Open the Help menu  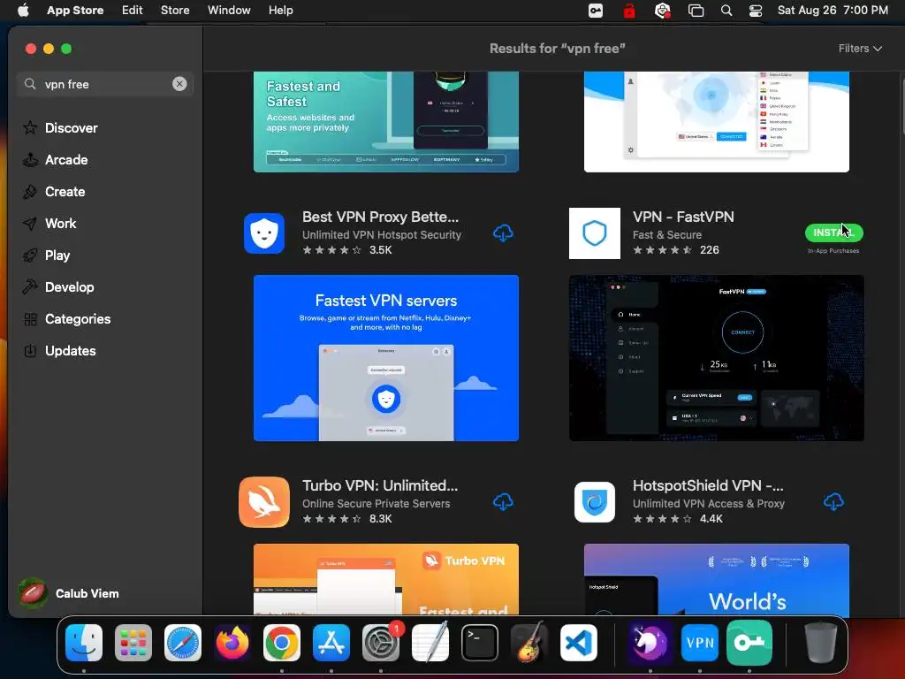[280, 11]
